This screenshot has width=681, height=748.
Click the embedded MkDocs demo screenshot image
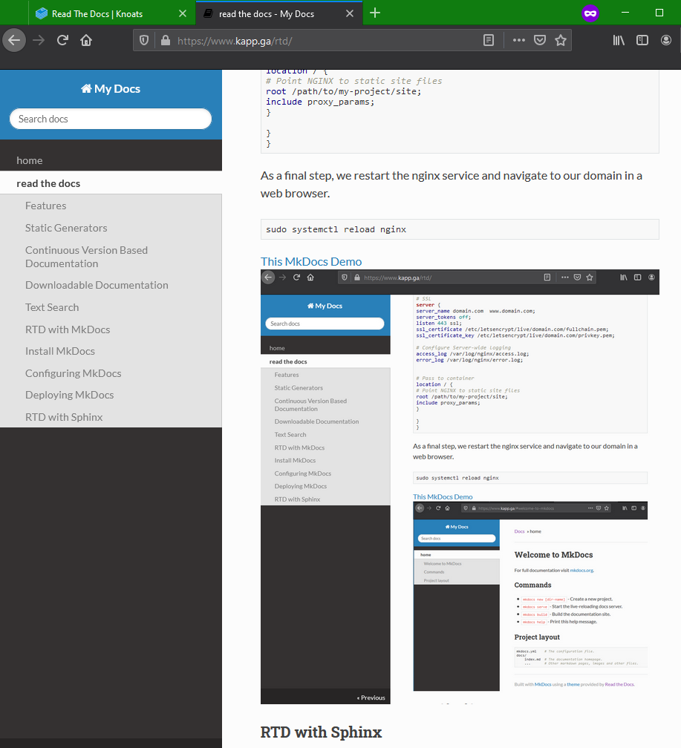click(x=460, y=487)
